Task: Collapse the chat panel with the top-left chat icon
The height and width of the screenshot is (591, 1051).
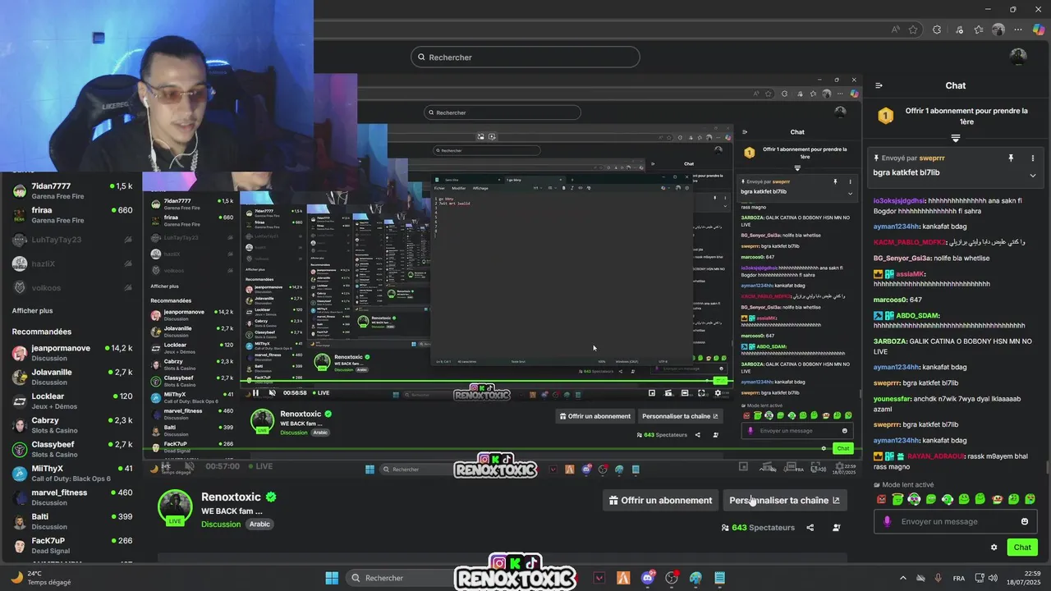Action: click(879, 85)
